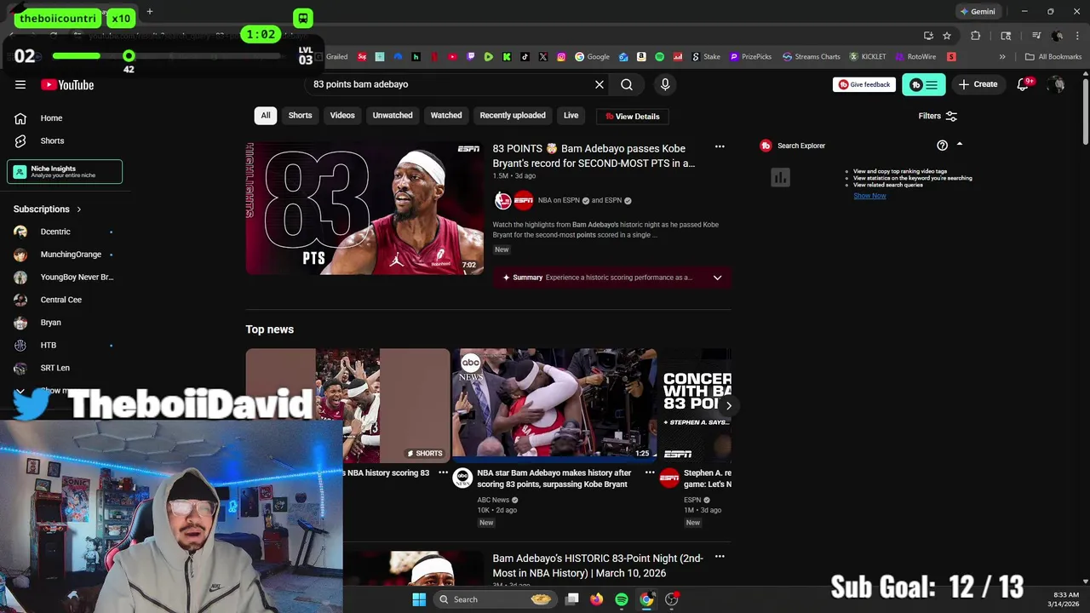This screenshot has height=613, width=1090.
Task: Open OBS Studio from the taskbar
Action: [672, 599]
